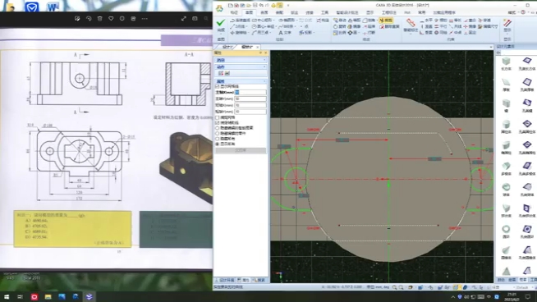Open the smart dimension (智能标注) tool
Screen dimensions: 537x302
[411, 25]
